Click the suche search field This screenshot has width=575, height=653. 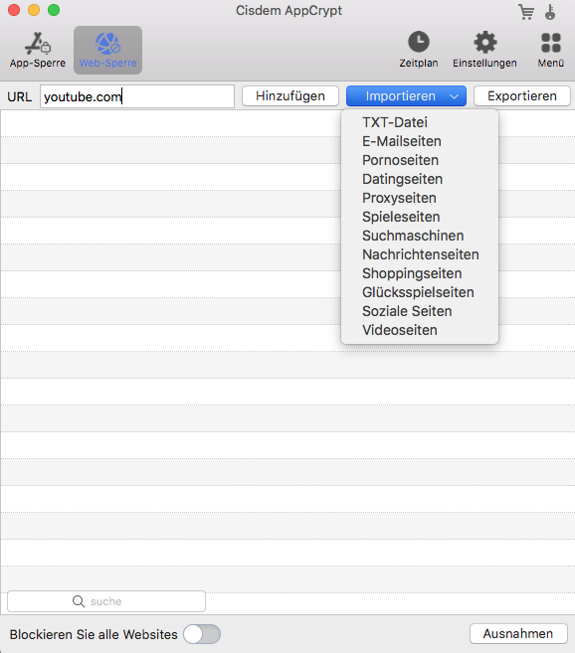pyautogui.click(x=106, y=601)
